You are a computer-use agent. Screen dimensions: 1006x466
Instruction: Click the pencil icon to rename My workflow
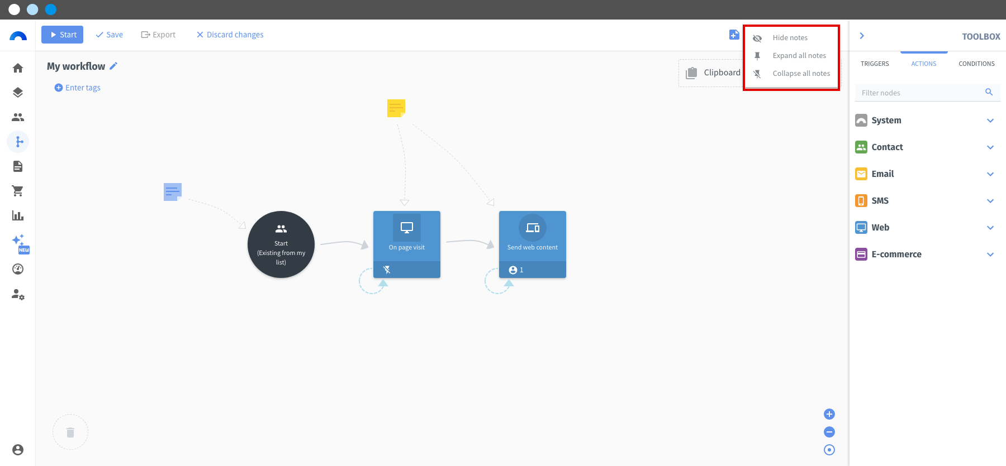click(x=113, y=66)
